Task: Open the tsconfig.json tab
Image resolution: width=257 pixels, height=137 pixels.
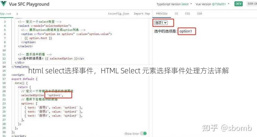Action: tap(119, 14)
